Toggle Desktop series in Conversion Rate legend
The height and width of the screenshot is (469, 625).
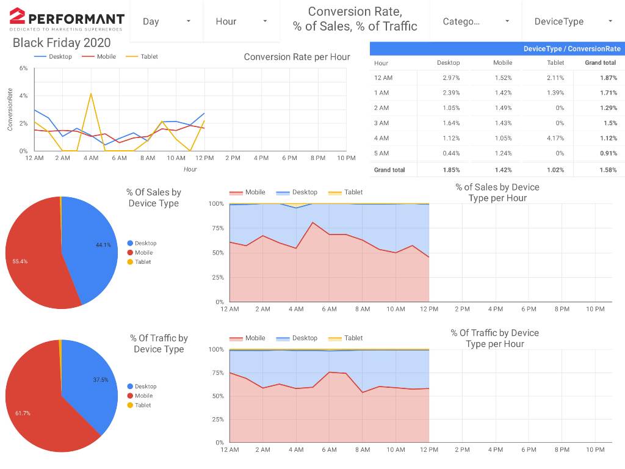click(53, 57)
